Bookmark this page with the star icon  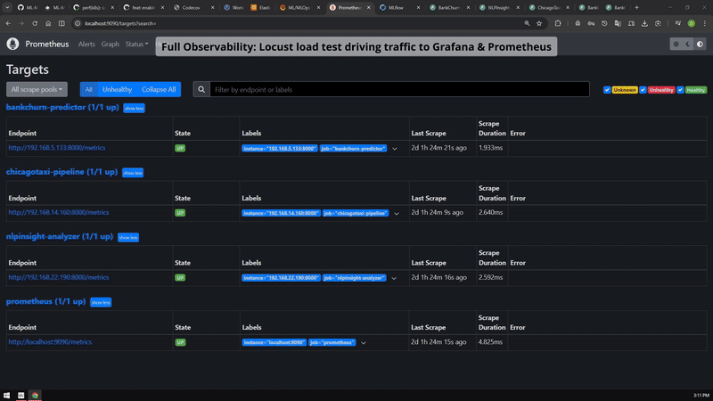pos(539,23)
